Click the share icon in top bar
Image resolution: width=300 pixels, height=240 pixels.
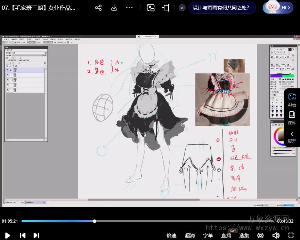coord(98,8)
